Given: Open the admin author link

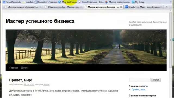Looking at the screenshot, I should tap(46, 85).
